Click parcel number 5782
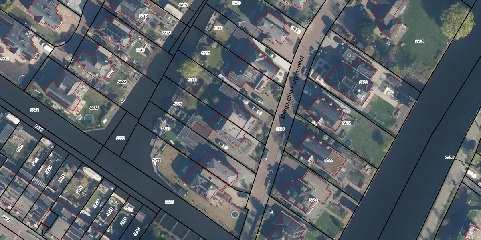The width and height of the screenshot is (481, 240). pos(218,28)
